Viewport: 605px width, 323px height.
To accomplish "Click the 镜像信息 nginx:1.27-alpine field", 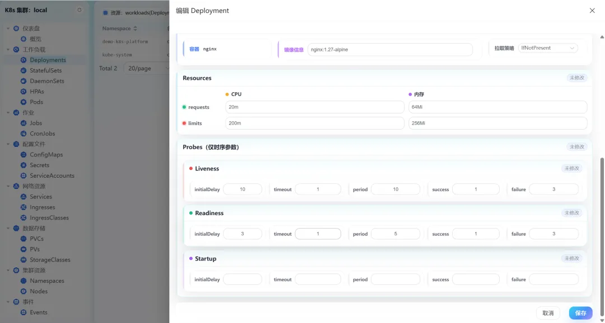I will (390, 50).
